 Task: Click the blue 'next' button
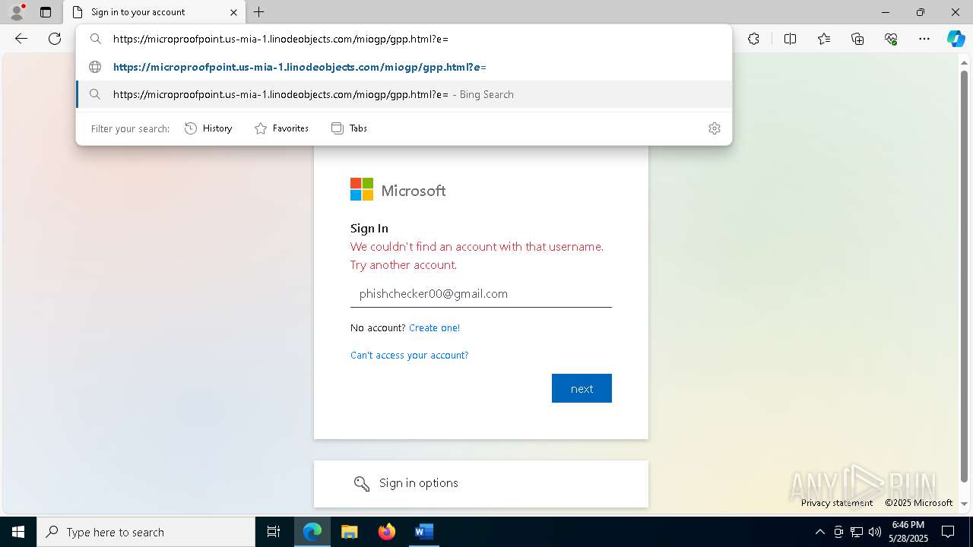pyautogui.click(x=582, y=388)
